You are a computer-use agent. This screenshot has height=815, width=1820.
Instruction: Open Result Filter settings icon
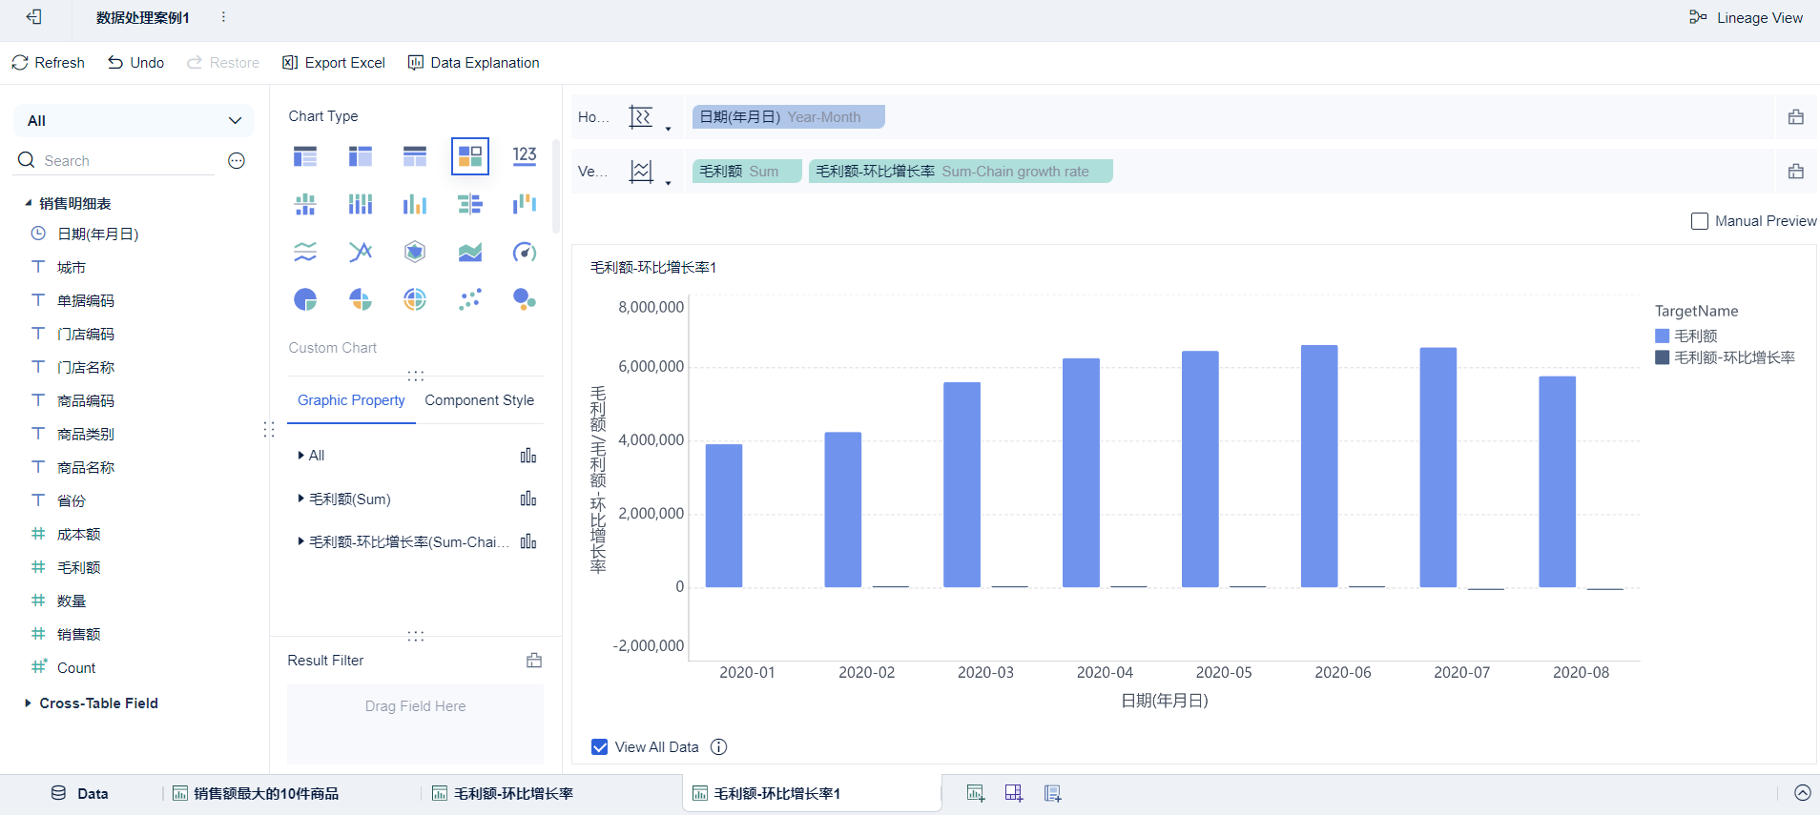(534, 661)
